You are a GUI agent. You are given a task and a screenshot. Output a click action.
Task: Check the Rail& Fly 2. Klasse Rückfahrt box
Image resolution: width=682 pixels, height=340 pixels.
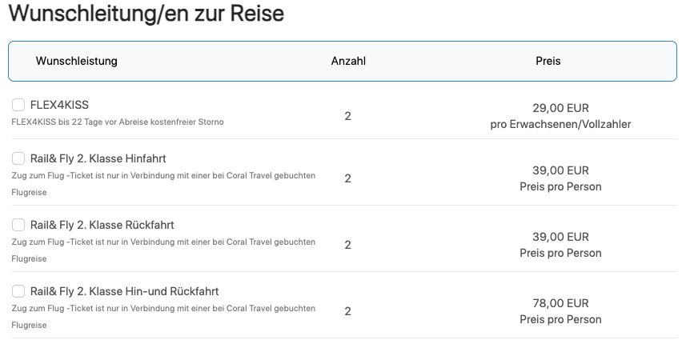pyautogui.click(x=18, y=225)
